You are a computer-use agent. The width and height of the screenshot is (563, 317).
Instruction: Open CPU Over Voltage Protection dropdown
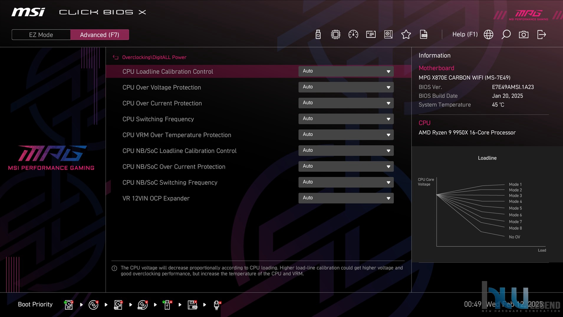point(346,87)
